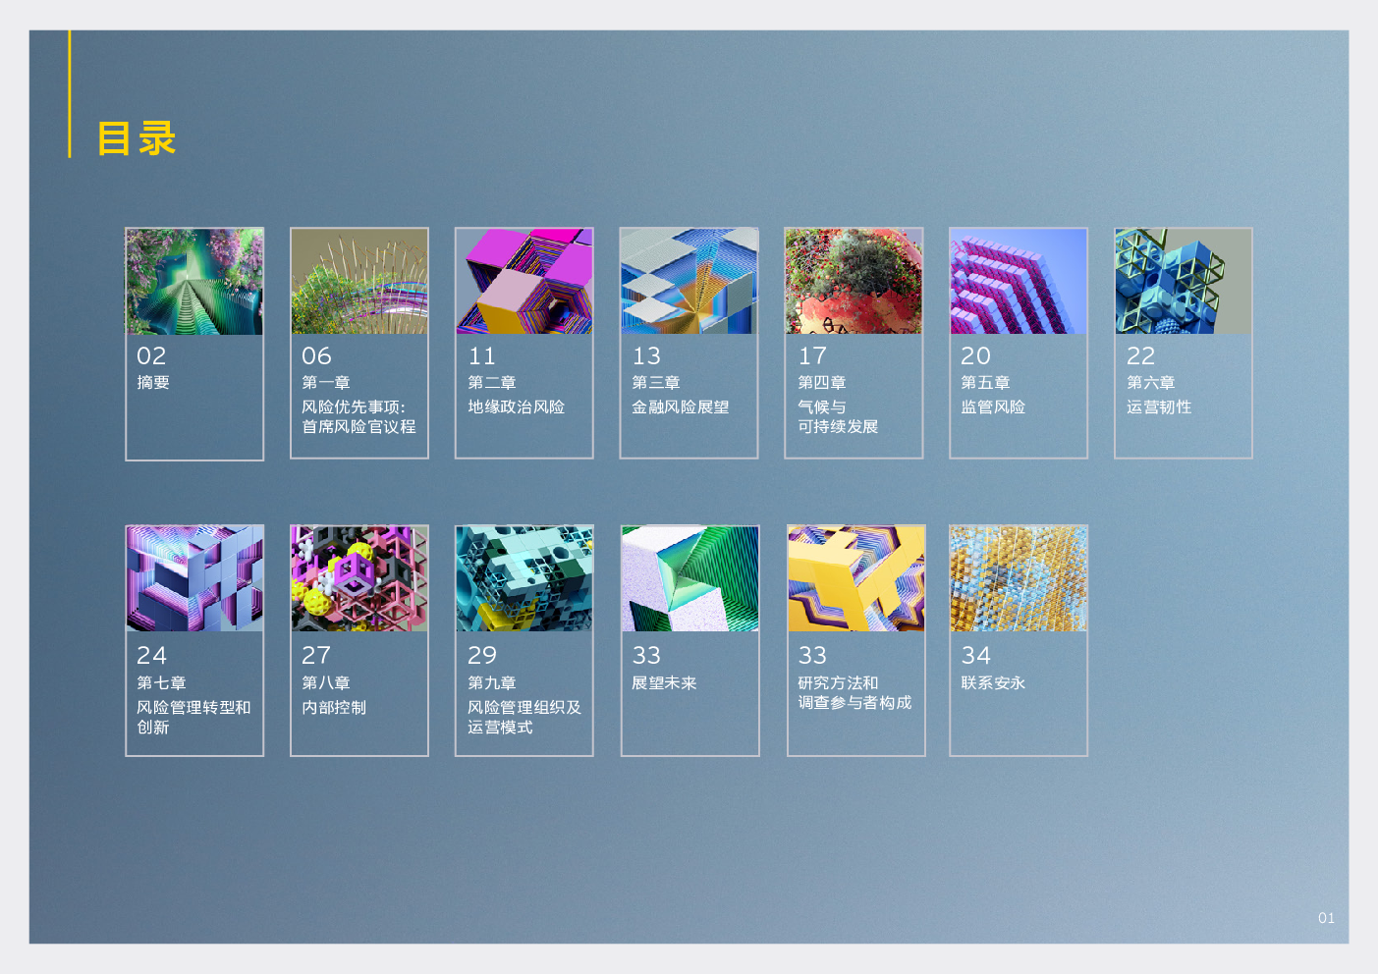Open the 摘要 section thumbnail image
Image resolution: width=1378 pixels, height=974 pixels.
pos(194,282)
